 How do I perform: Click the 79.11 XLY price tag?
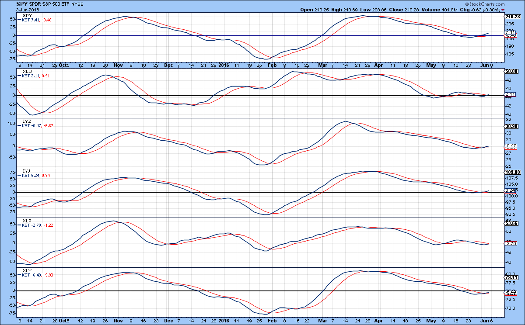(x=511, y=277)
